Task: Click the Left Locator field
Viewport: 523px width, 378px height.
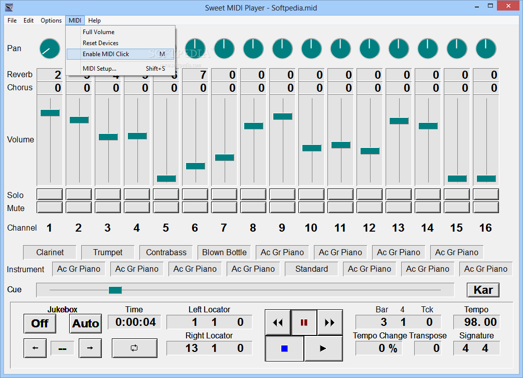Action: pyautogui.click(x=210, y=322)
